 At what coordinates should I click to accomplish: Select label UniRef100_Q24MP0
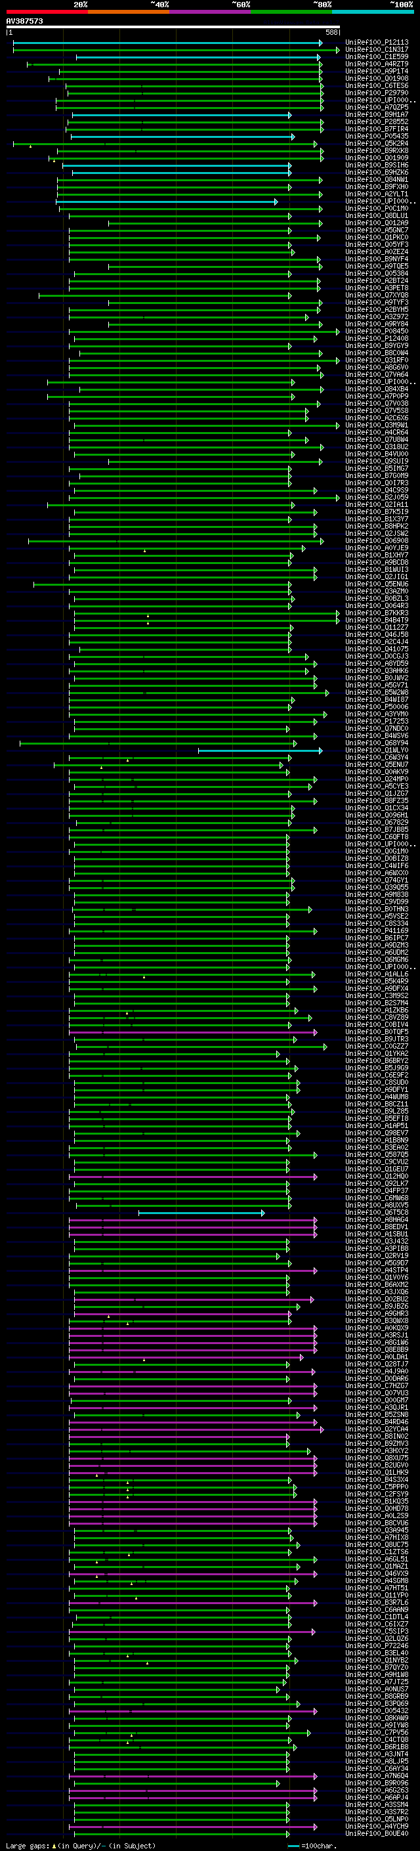[377, 779]
